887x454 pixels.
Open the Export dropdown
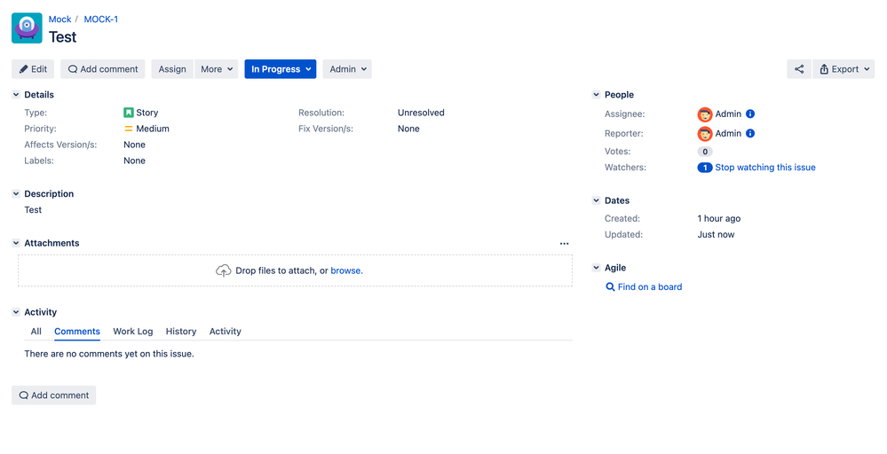pos(843,69)
